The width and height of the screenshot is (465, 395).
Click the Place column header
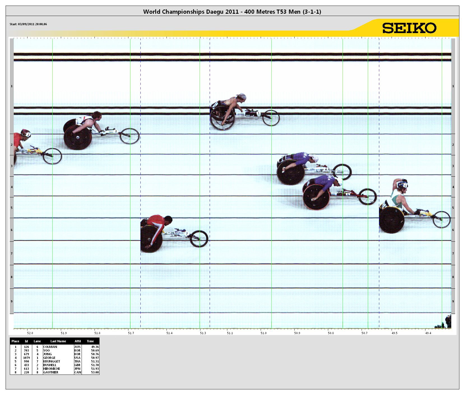pos(15,341)
